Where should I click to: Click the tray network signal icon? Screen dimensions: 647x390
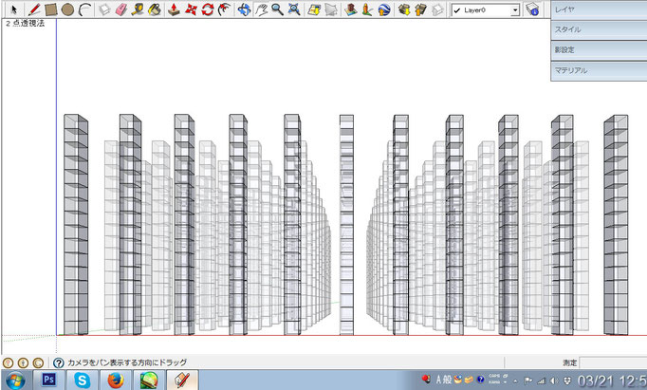(541, 381)
